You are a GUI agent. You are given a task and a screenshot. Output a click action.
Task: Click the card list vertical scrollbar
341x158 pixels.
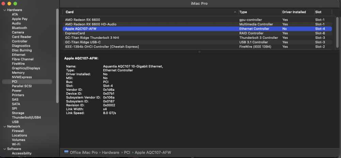pos(337,32)
